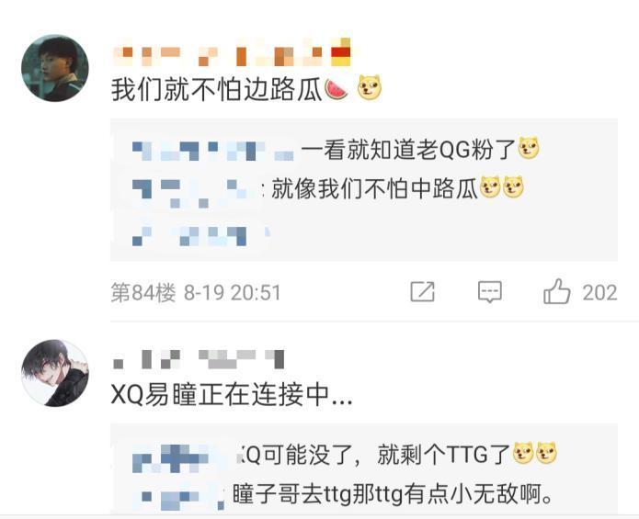Share floor 84 comment via arrow icon

tap(423, 292)
